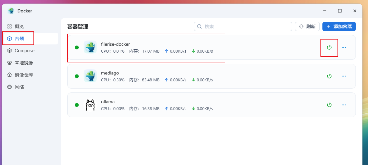368x165 pixels.
Task: Open the 镜像仓库 image registry section
Action: (x=24, y=75)
